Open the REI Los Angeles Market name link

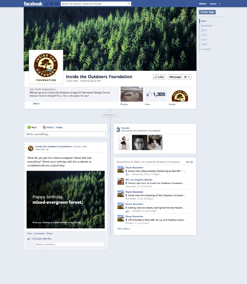(x=139, y=180)
